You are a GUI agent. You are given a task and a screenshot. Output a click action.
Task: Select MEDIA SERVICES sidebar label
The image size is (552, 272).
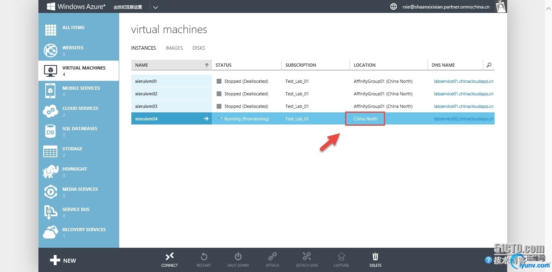pos(80,189)
